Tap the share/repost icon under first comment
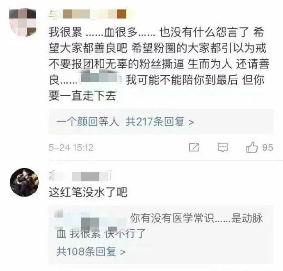Screen dimensions: 283x271 [194, 147]
